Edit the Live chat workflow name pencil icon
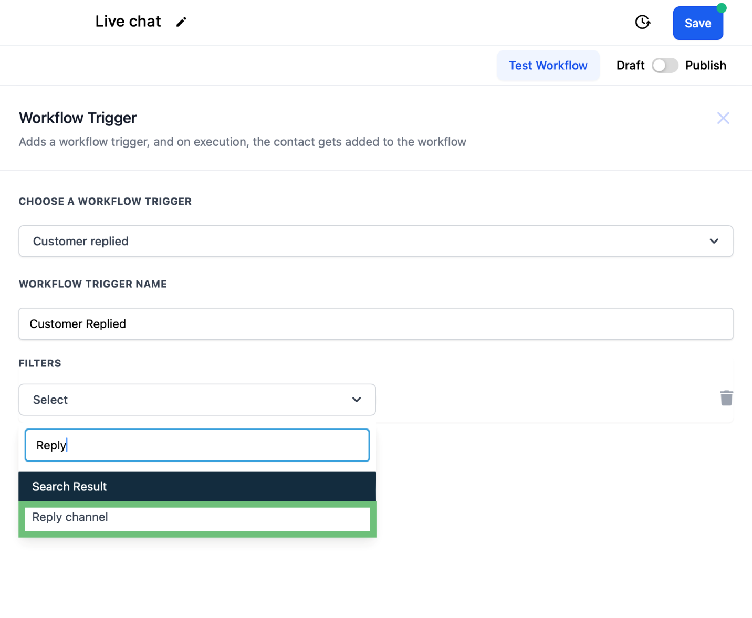Screen dimensions: 752x618 point(181,22)
